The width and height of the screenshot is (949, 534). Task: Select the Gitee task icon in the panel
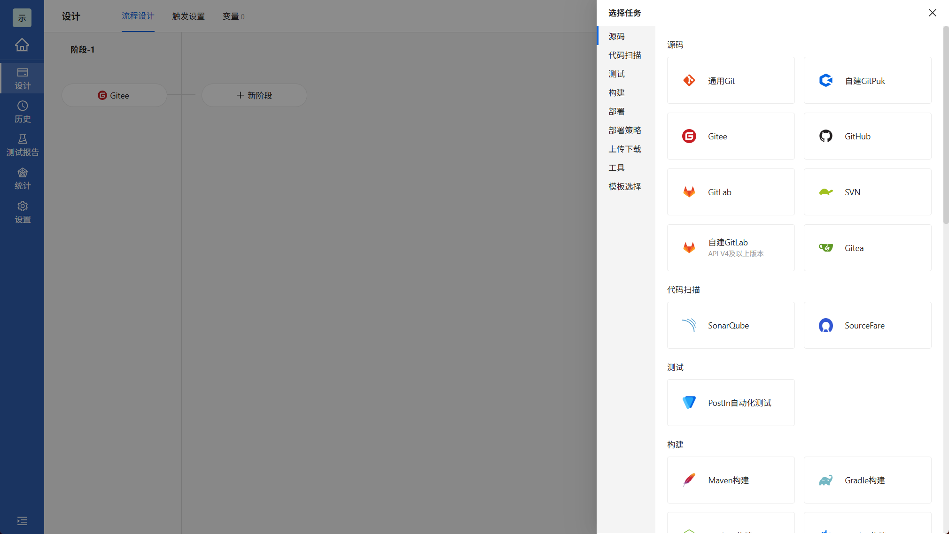689,136
